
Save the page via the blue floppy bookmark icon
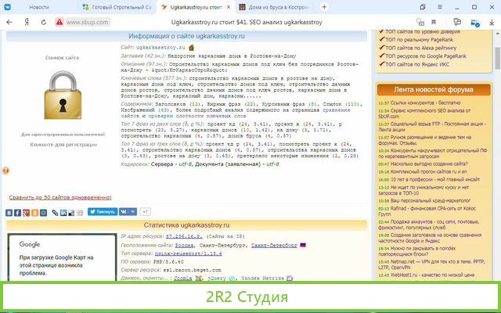tap(63, 213)
